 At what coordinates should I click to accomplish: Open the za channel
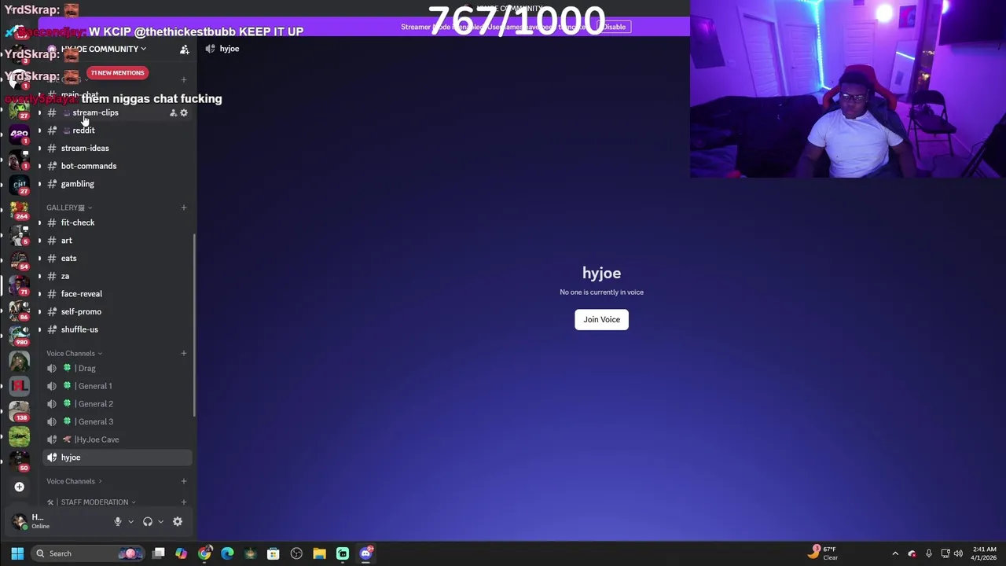[x=116, y=276]
